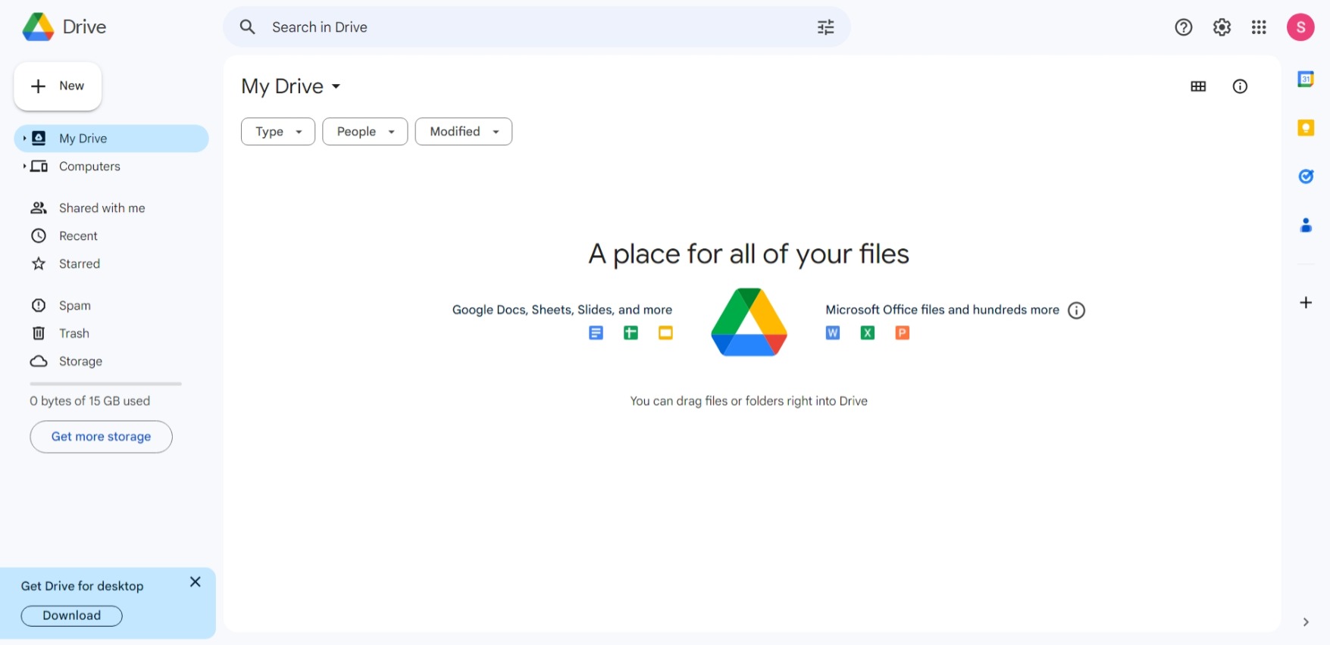Open the People filter dropdown
1330x645 pixels.
tap(365, 132)
